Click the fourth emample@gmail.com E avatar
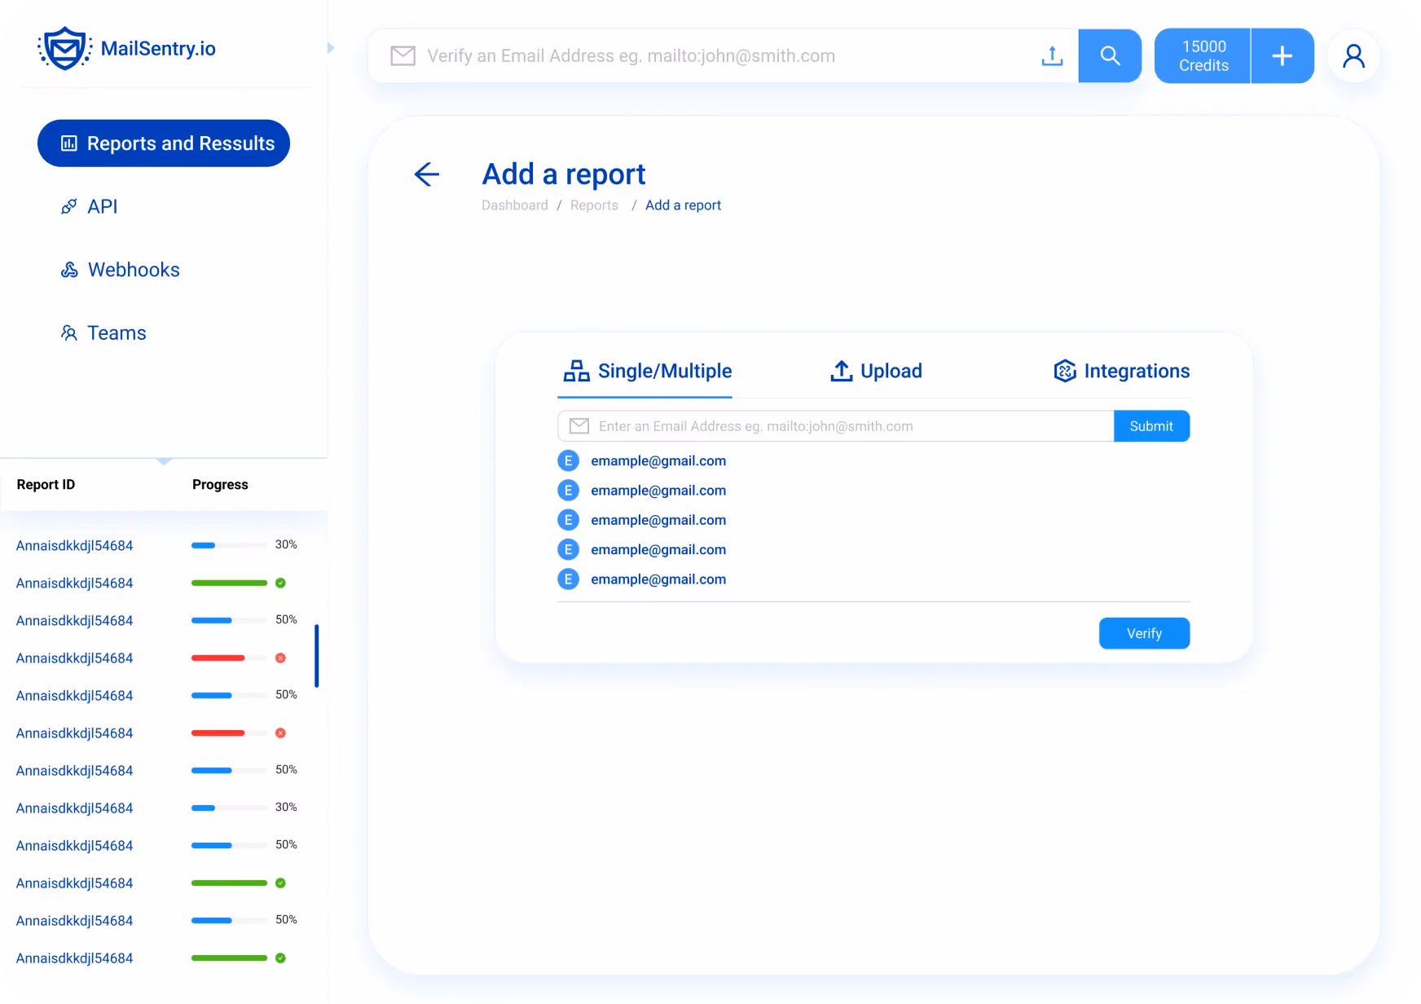Screen dimensions: 1421x1004 [568, 549]
